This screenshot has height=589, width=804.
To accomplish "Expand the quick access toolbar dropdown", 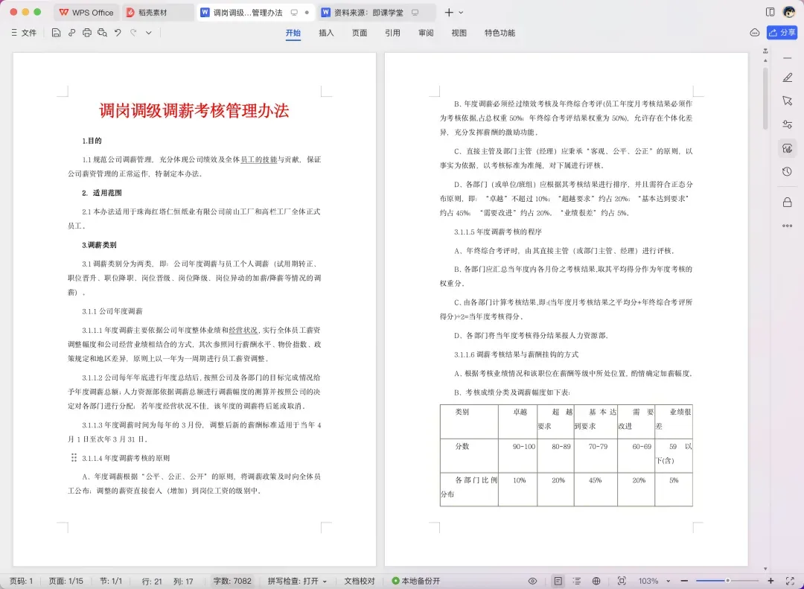I will (x=149, y=33).
